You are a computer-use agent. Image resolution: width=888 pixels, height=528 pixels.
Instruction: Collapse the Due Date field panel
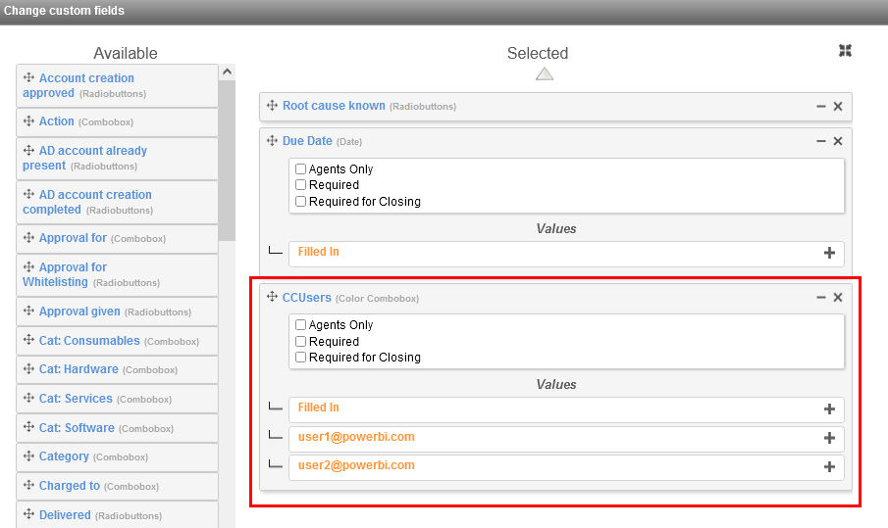[x=821, y=142]
